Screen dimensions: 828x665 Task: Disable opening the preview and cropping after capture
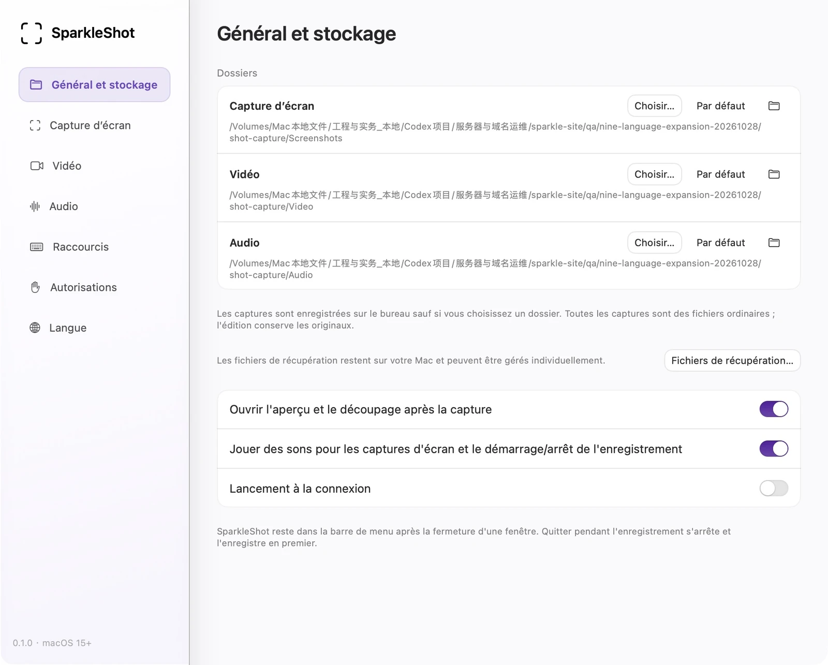(774, 409)
